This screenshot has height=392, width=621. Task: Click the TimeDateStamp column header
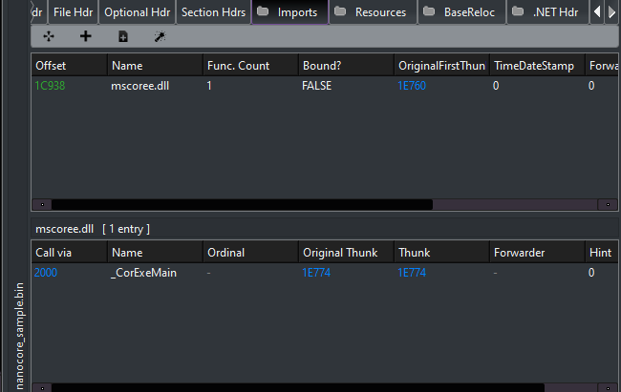click(537, 66)
